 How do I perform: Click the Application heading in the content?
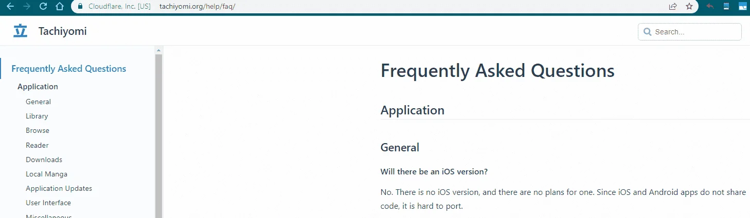412,110
